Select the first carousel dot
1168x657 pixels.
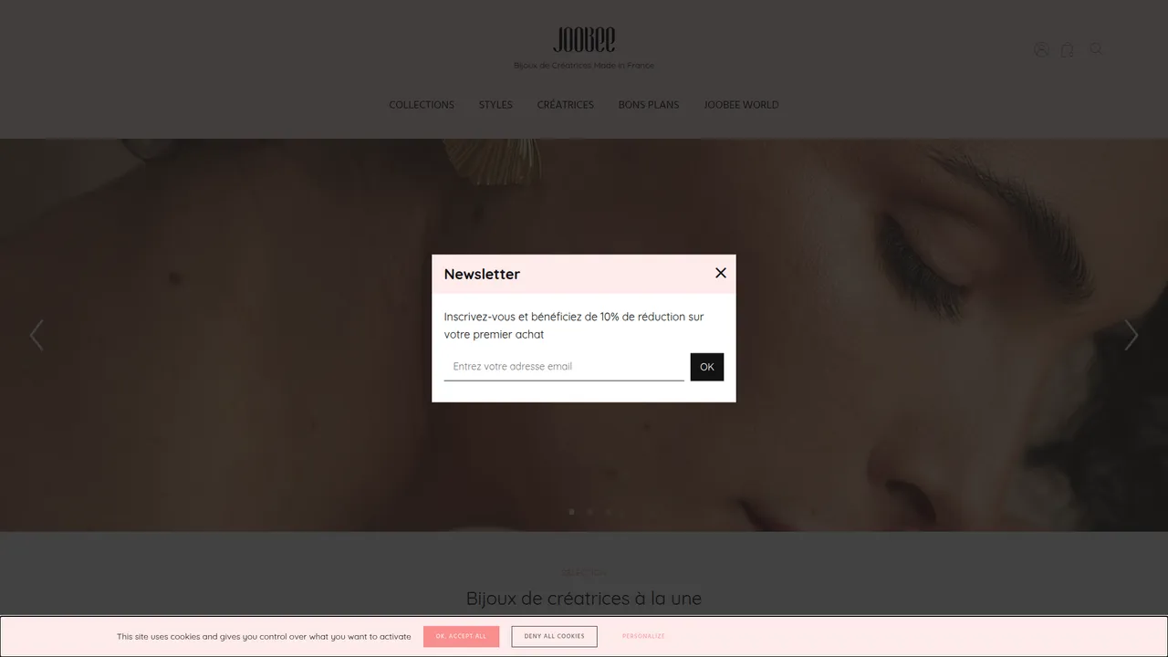click(571, 512)
